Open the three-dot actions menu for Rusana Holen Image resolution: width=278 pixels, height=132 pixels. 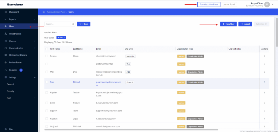(x=264, y=56)
